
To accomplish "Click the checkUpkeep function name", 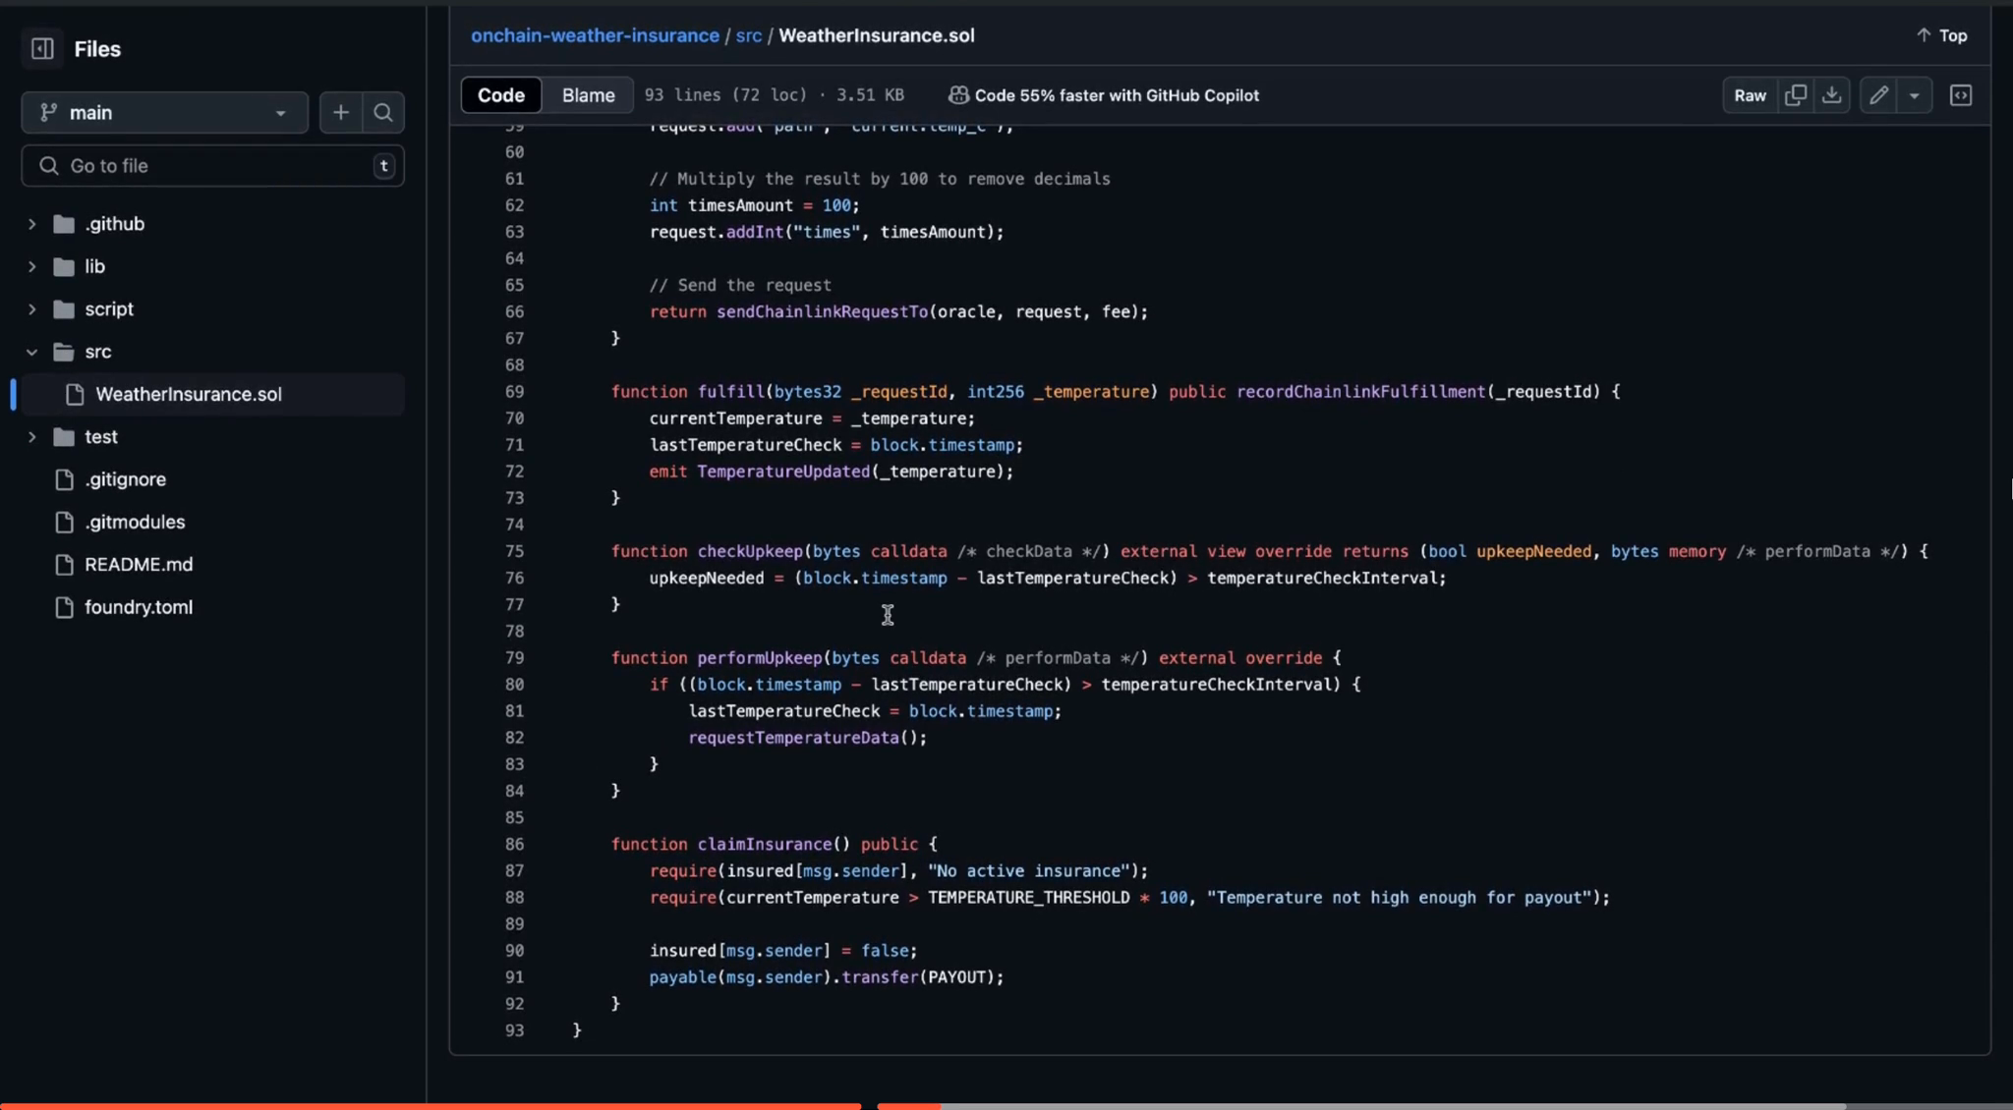I will click(x=750, y=552).
